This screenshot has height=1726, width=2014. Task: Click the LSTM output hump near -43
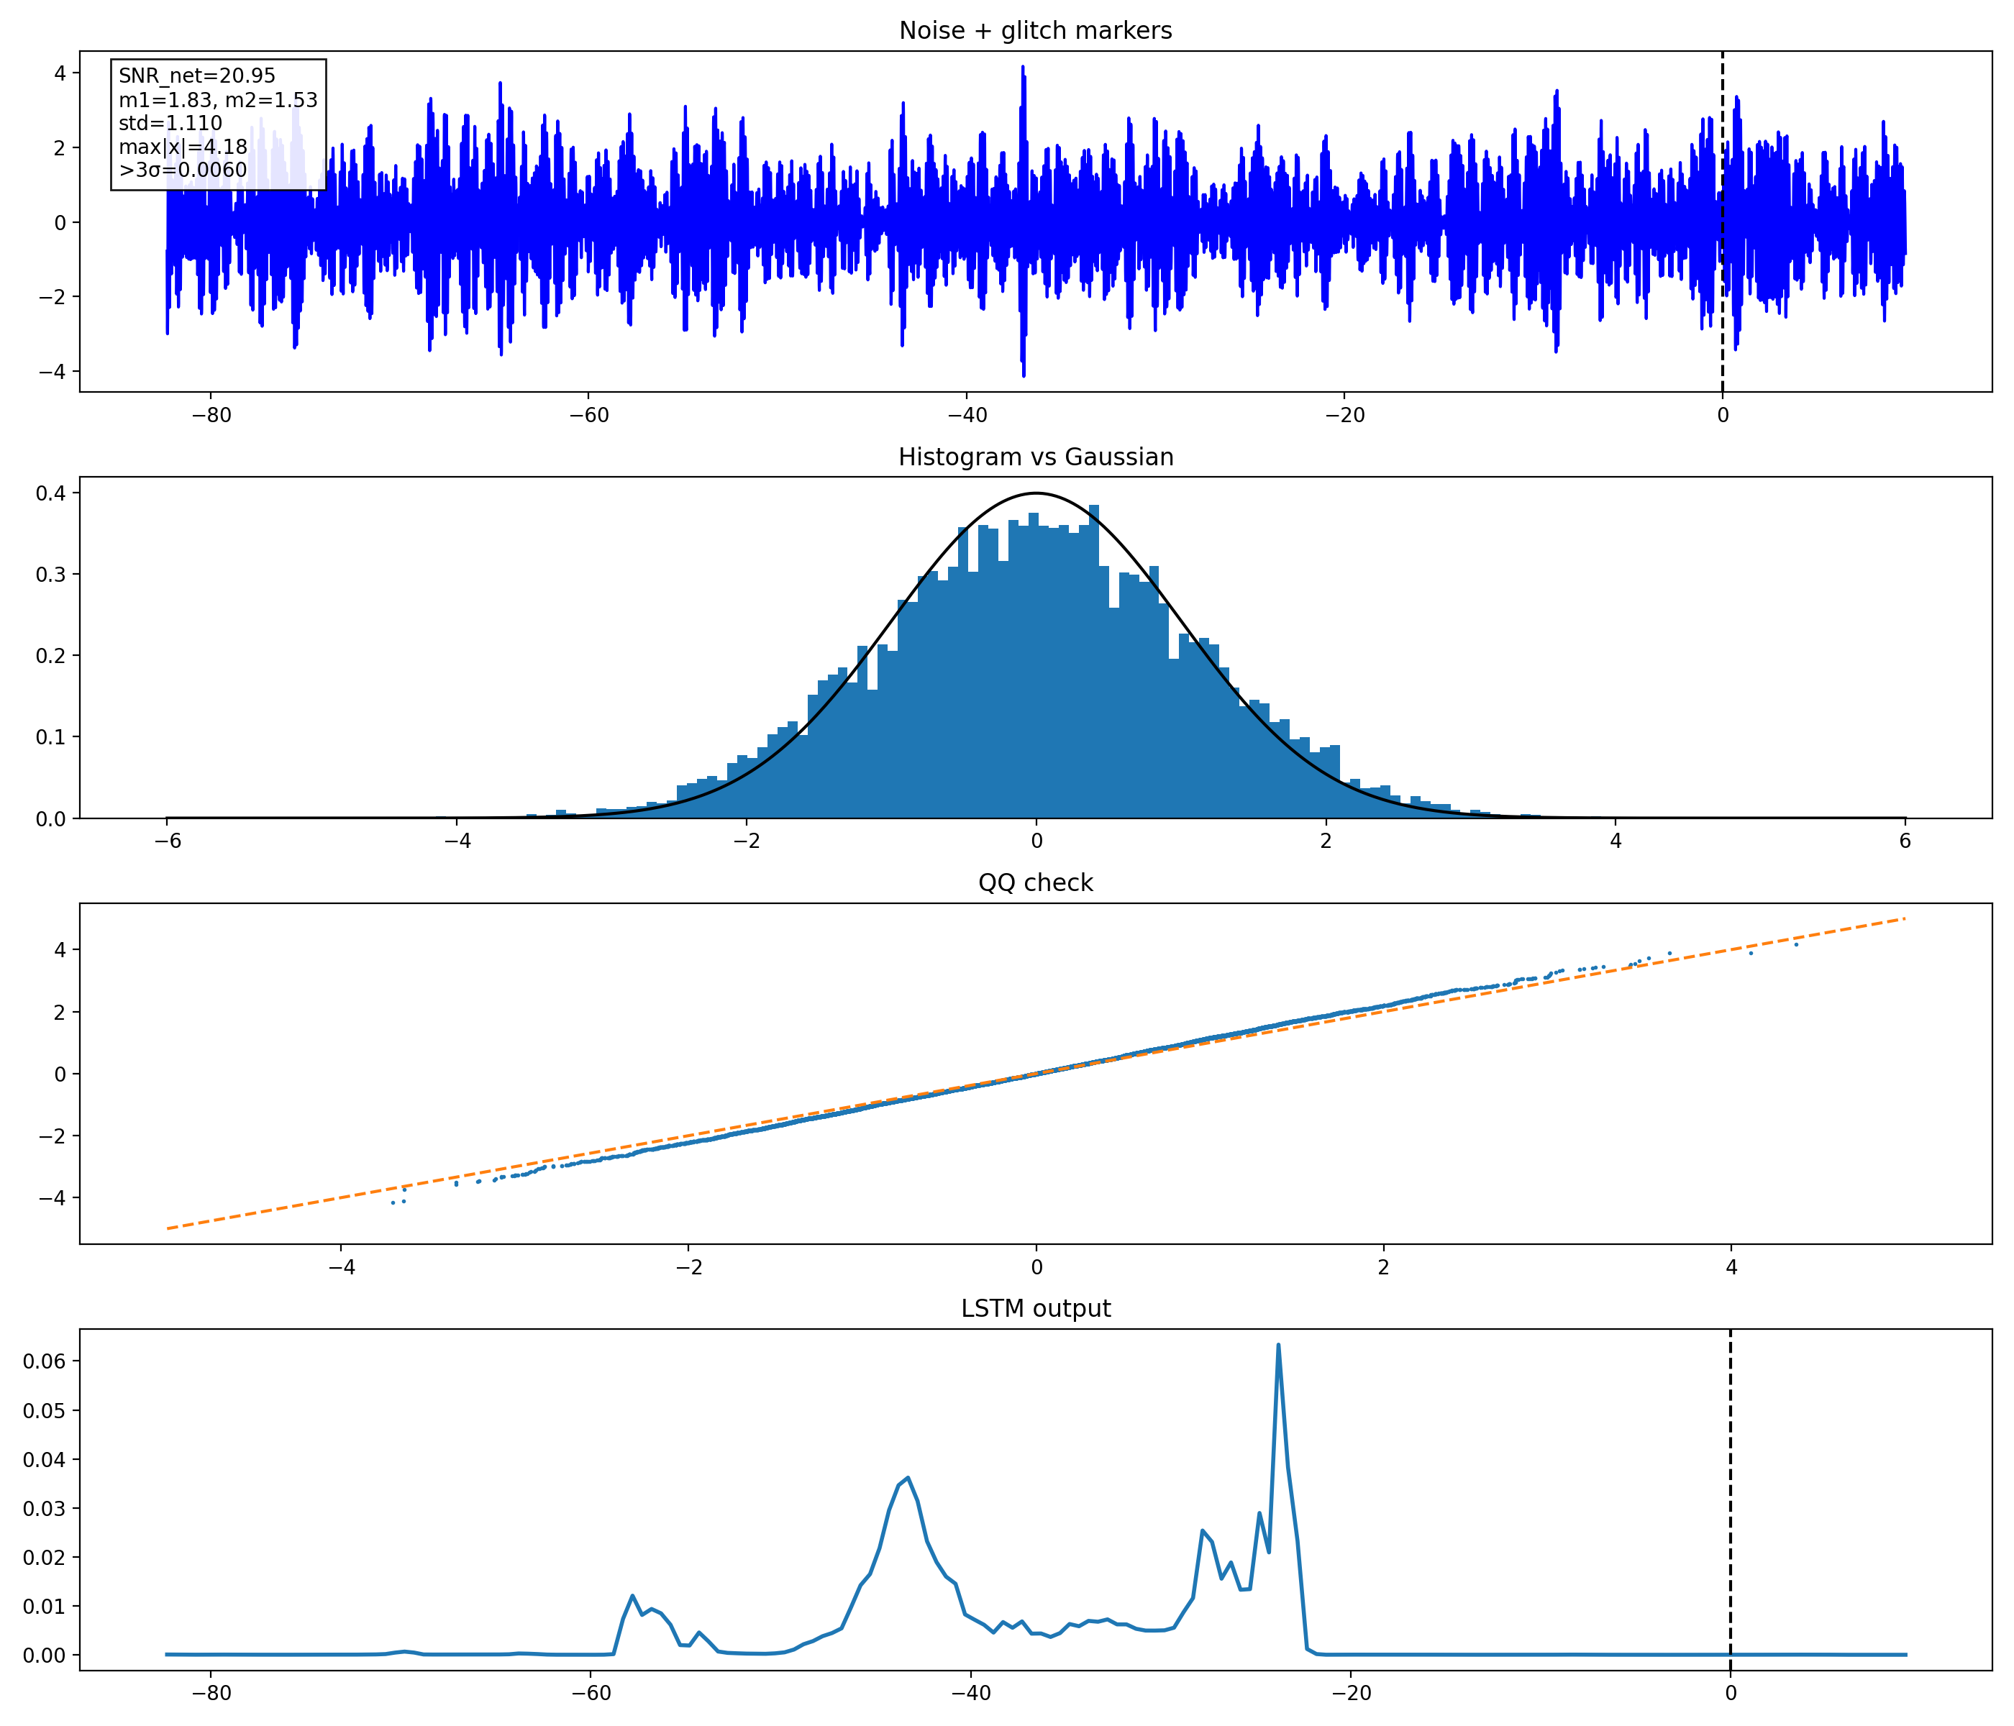tap(907, 1479)
